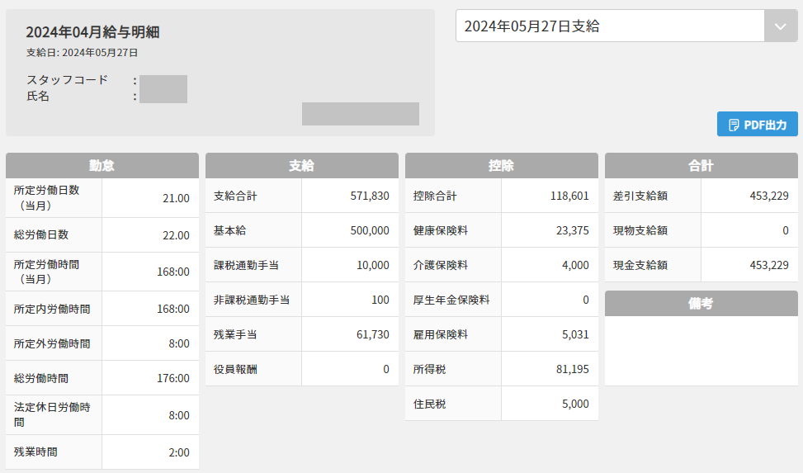Screen dimensions: 803x473
Task: Click the 差引支給額 row label
Action: pos(640,196)
